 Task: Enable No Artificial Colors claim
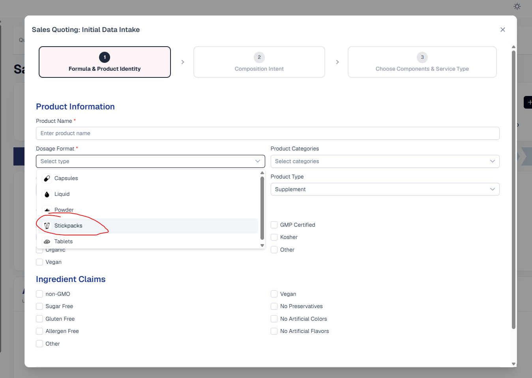point(274,319)
